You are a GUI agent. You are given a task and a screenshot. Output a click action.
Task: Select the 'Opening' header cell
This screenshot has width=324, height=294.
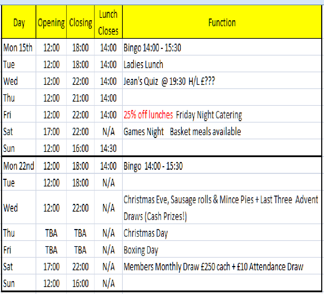click(51, 23)
